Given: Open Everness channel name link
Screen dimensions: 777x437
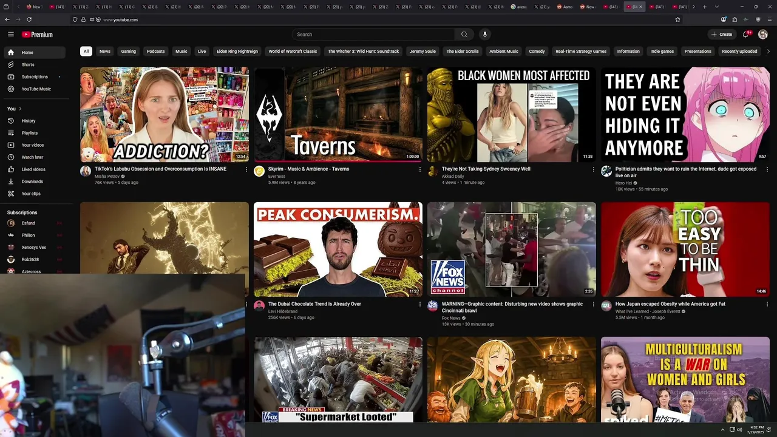Looking at the screenshot, I should point(277,176).
